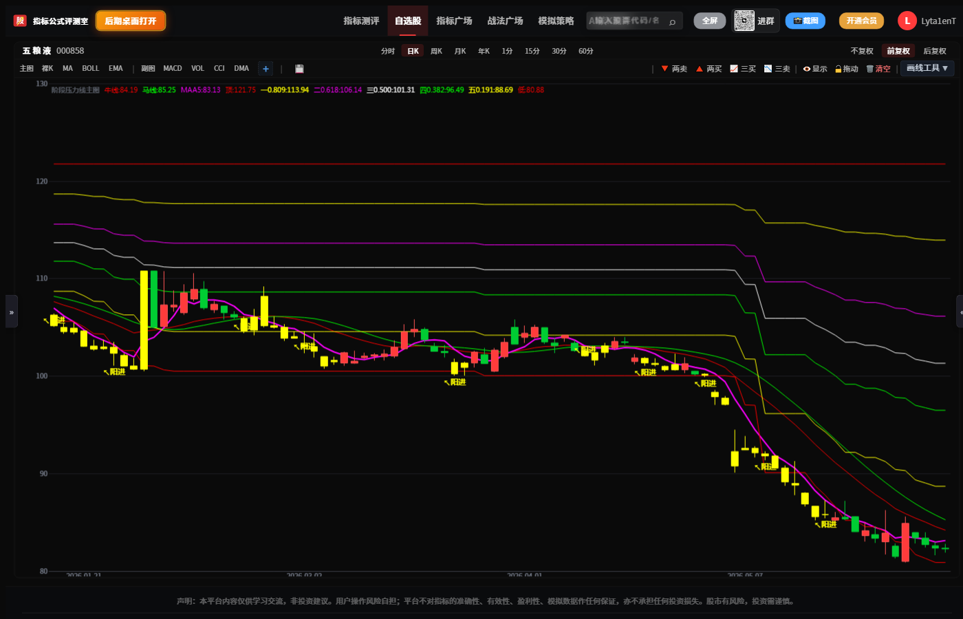Select 裸K main chart indicator
This screenshot has height=619, width=963.
point(47,69)
